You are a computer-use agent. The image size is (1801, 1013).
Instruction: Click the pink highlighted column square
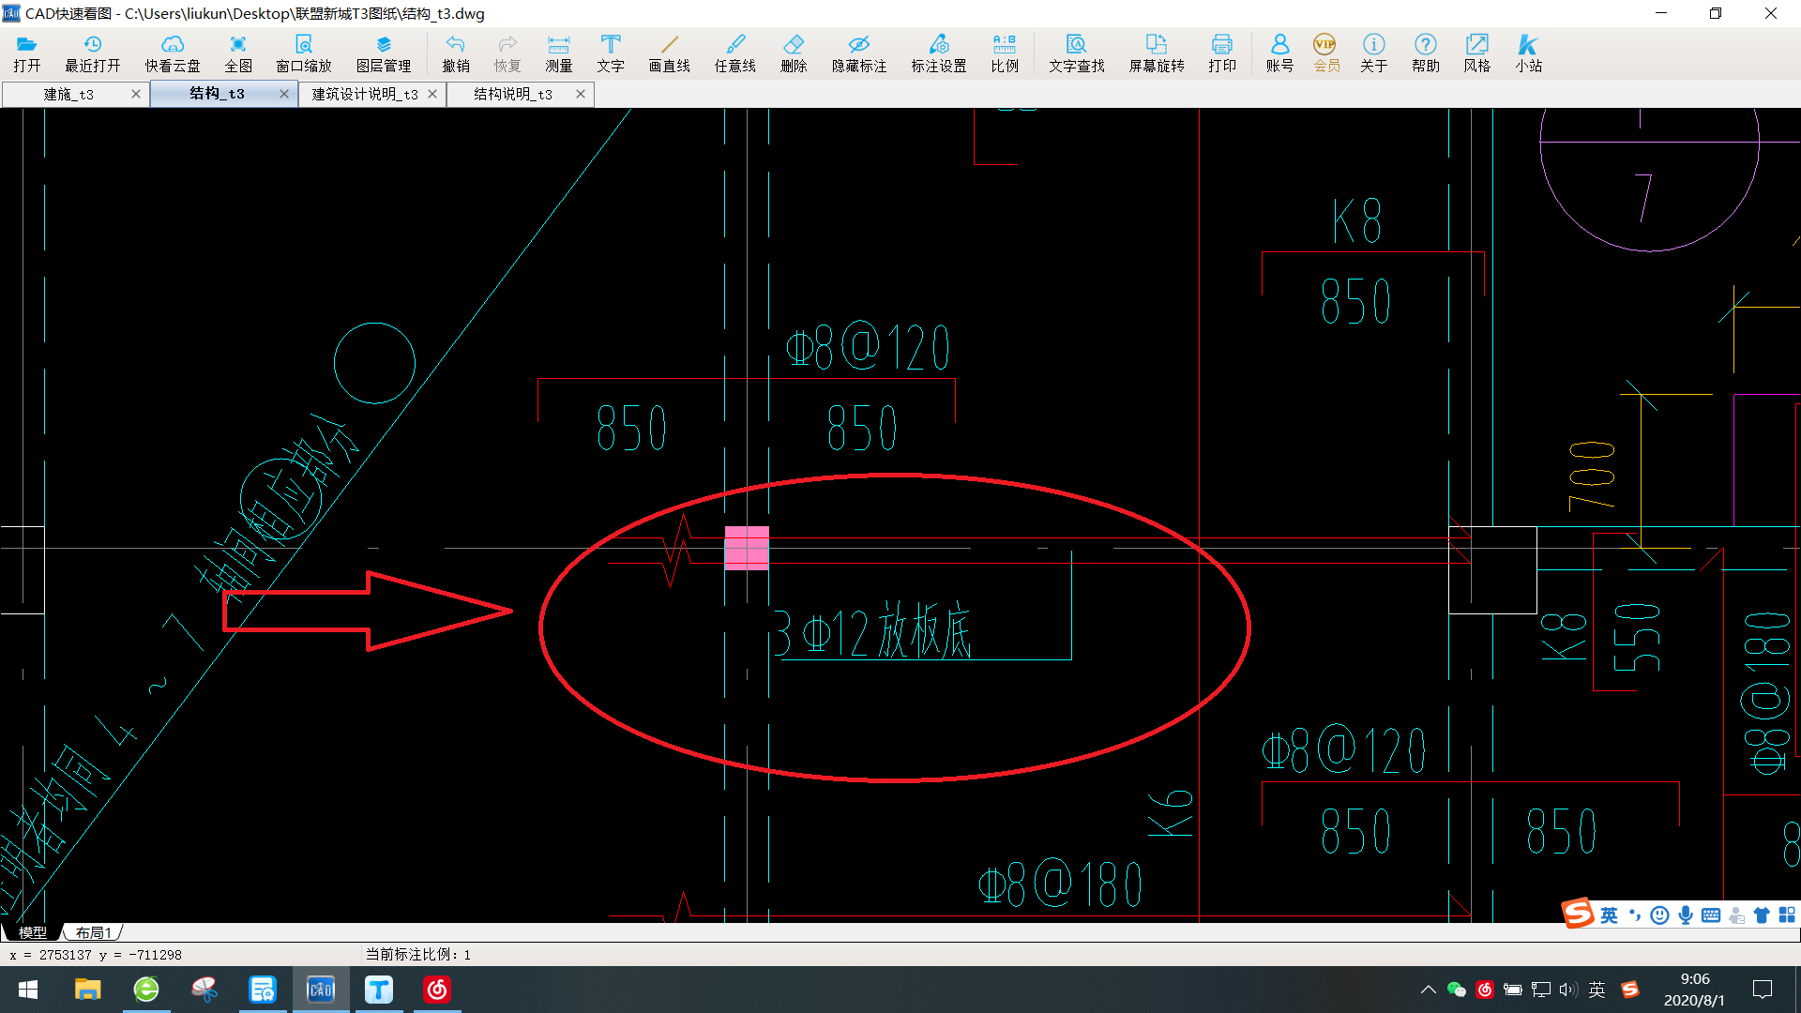click(747, 548)
